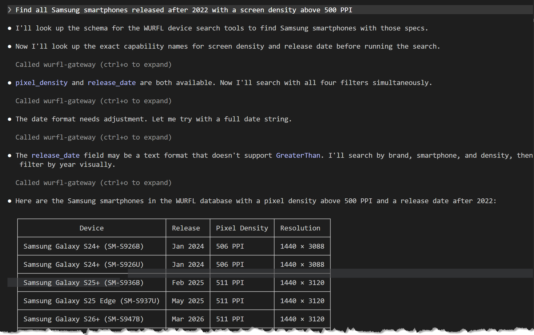This screenshot has height=335, width=534.
Task: Click the 'Mar 2026' release cell
Action: [x=188, y=319]
